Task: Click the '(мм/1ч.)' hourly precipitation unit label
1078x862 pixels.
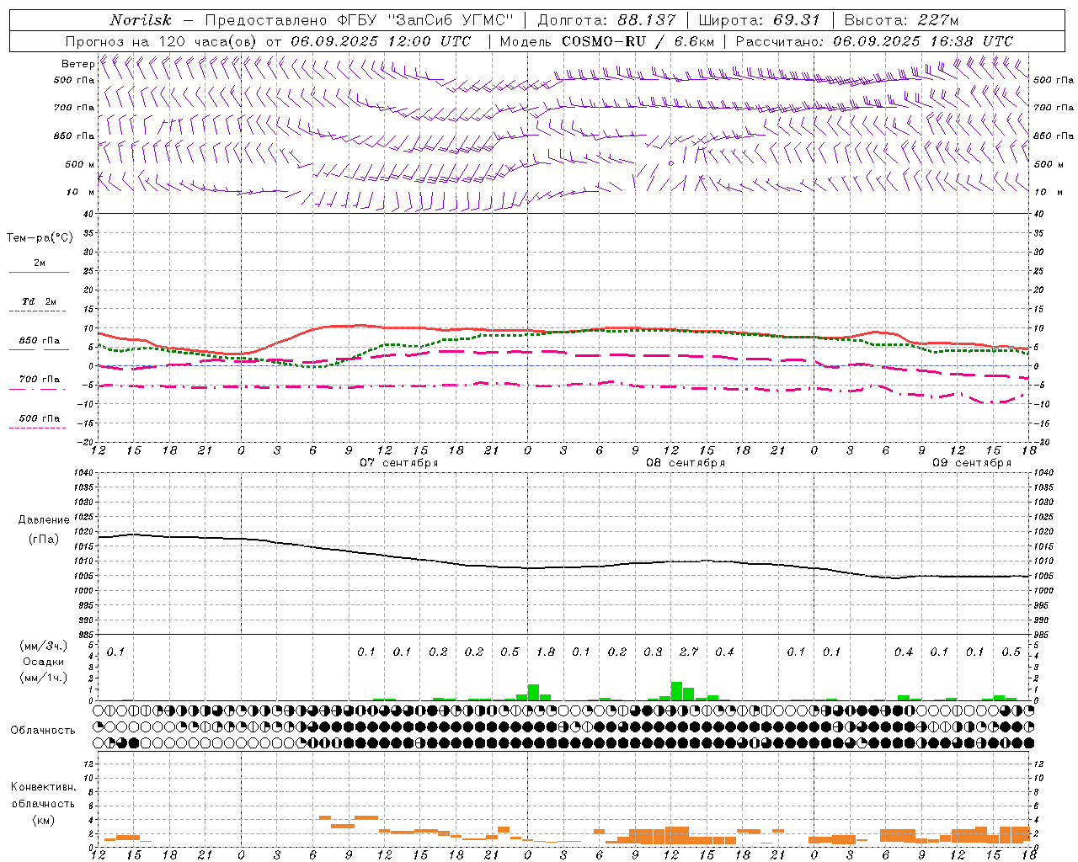Action: click(x=44, y=678)
